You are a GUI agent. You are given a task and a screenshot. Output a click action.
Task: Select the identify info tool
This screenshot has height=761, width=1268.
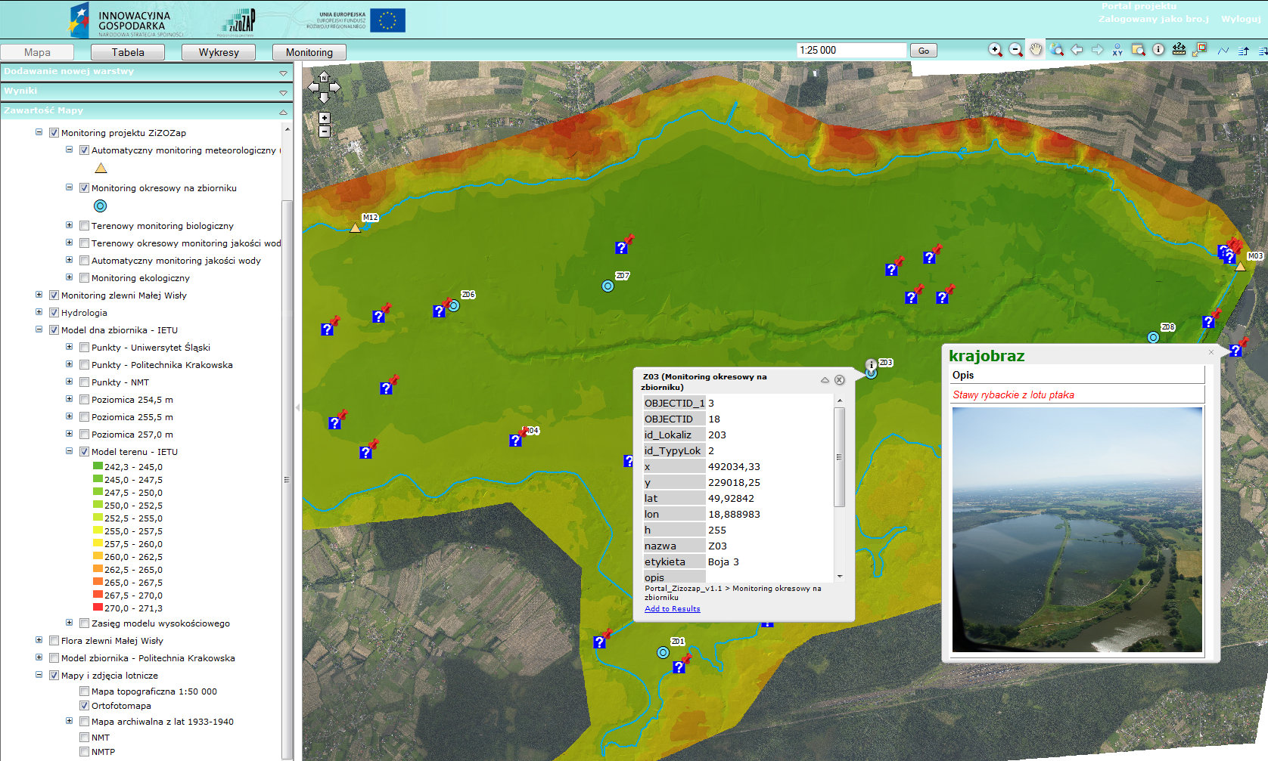coord(1158,50)
